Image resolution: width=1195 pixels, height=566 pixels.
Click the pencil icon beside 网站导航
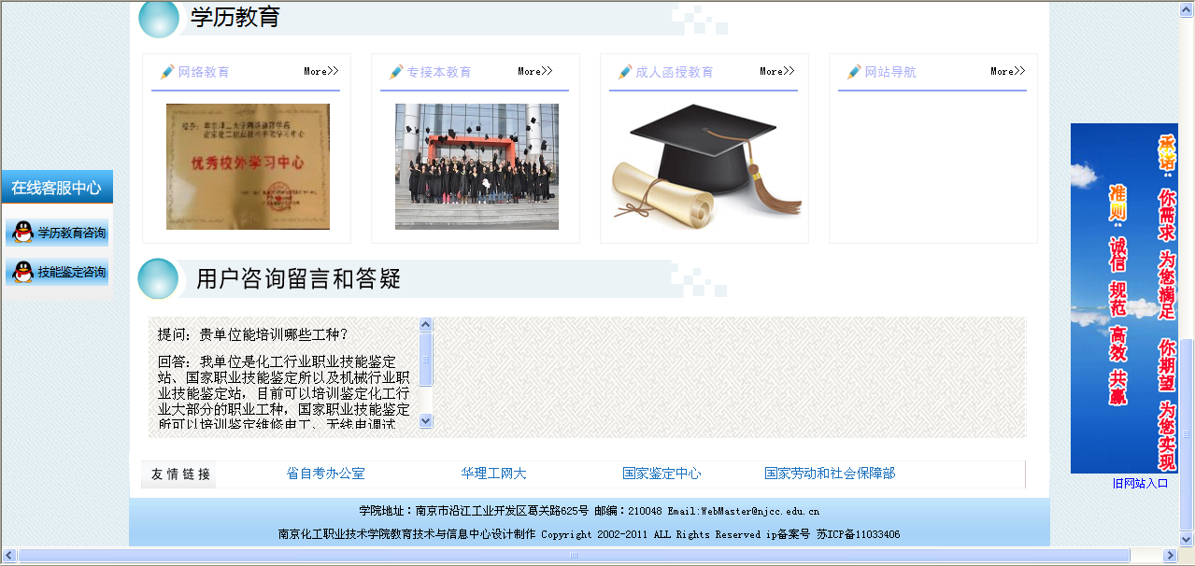pyautogui.click(x=854, y=72)
